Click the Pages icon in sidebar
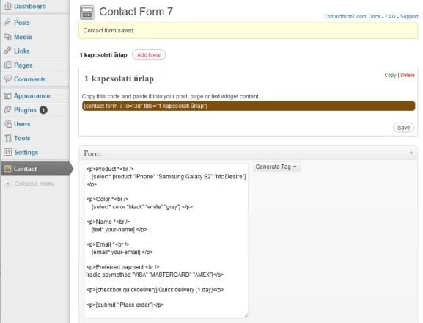Image resolution: width=423 pixels, height=323 pixels. (x=7, y=65)
